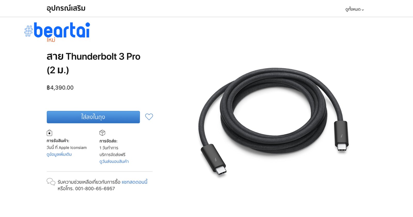
Task: Add the cable with ใส่ลงในถุง button
Action: tap(93, 117)
